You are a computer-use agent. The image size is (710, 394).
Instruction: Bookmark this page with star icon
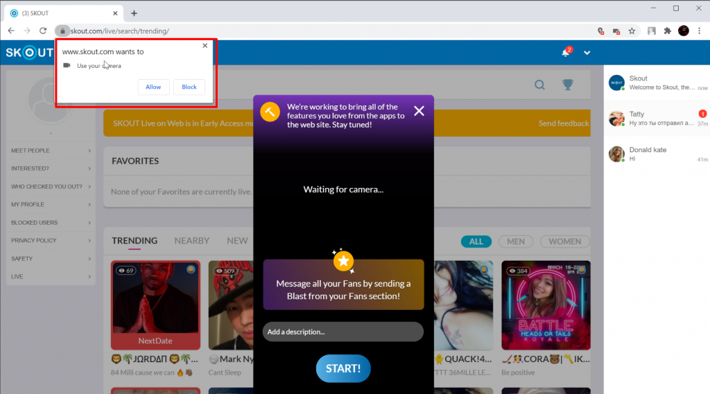pos(632,31)
